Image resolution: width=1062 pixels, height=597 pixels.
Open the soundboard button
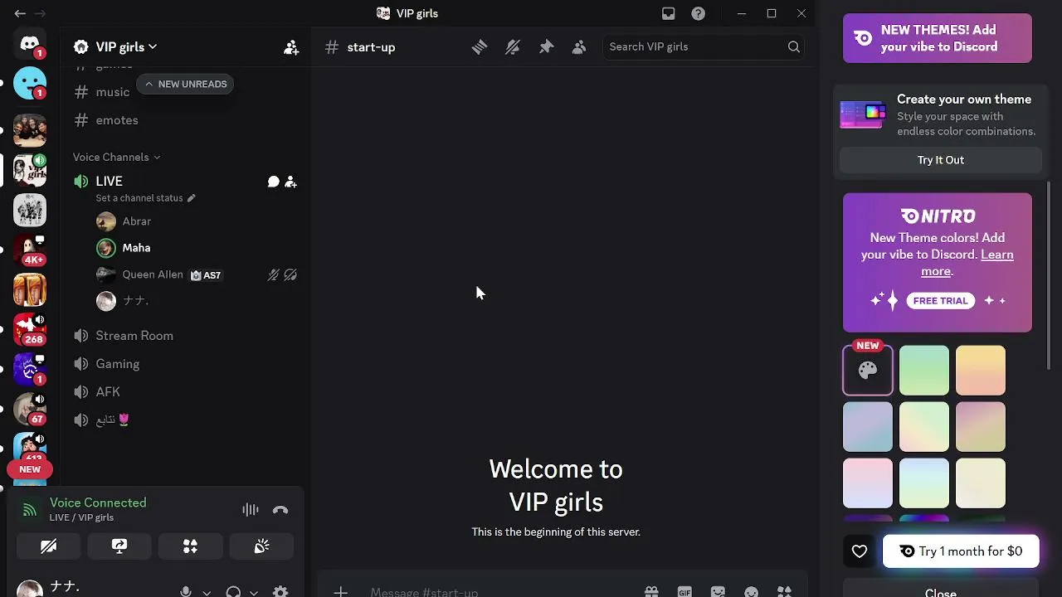click(261, 546)
